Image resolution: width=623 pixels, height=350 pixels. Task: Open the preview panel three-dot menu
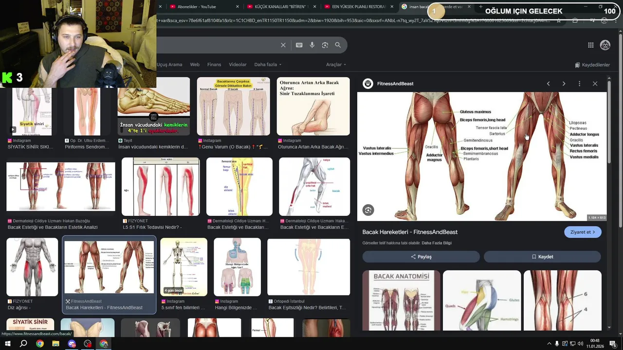coord(579,84)
